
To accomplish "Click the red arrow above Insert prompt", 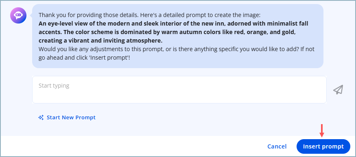I will (x=321, y=131).
